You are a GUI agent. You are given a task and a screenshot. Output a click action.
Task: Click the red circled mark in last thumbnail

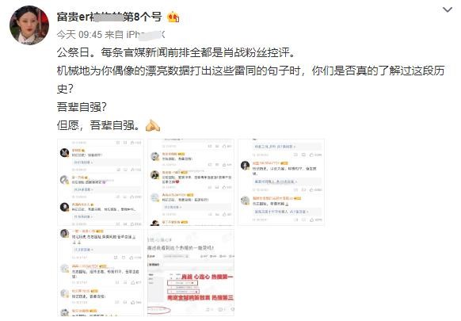[x=158, y=310]
